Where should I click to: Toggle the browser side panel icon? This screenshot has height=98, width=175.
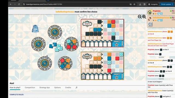point(144,4)
